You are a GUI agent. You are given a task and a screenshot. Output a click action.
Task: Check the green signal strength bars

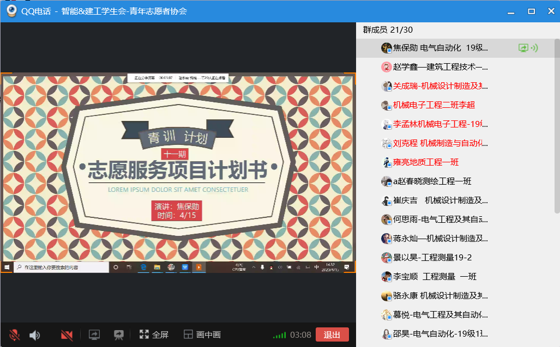279,334
